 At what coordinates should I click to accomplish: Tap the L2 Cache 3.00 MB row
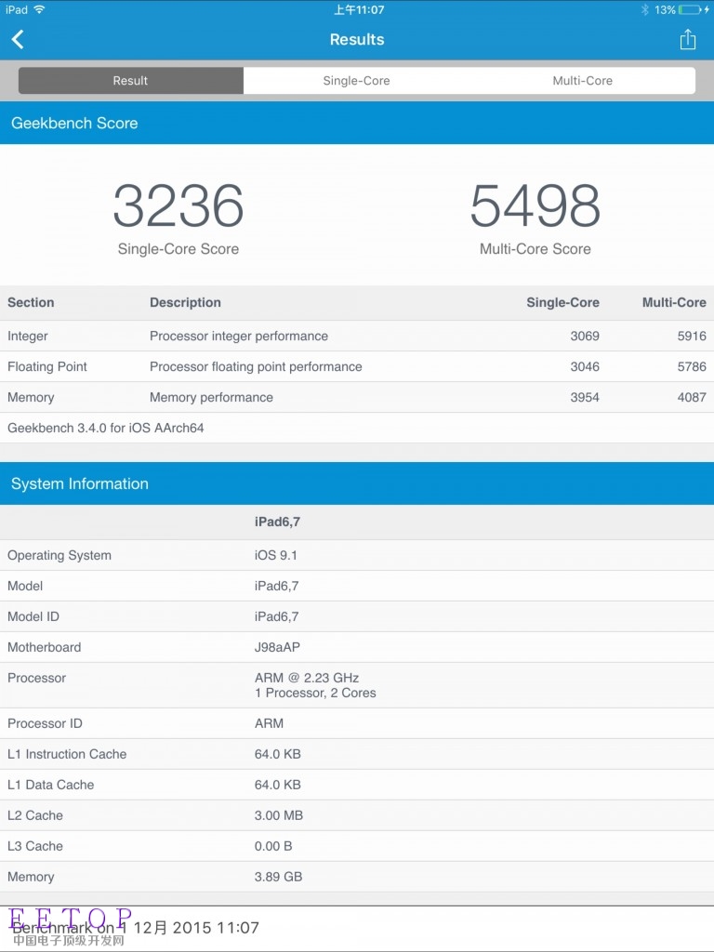click(x=357, y=815)
